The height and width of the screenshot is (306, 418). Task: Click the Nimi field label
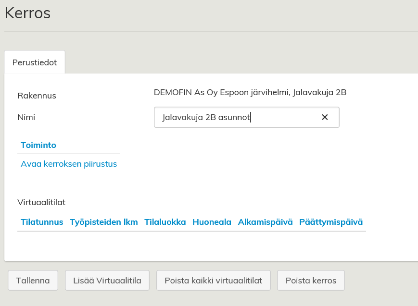(x=26, y=117)
